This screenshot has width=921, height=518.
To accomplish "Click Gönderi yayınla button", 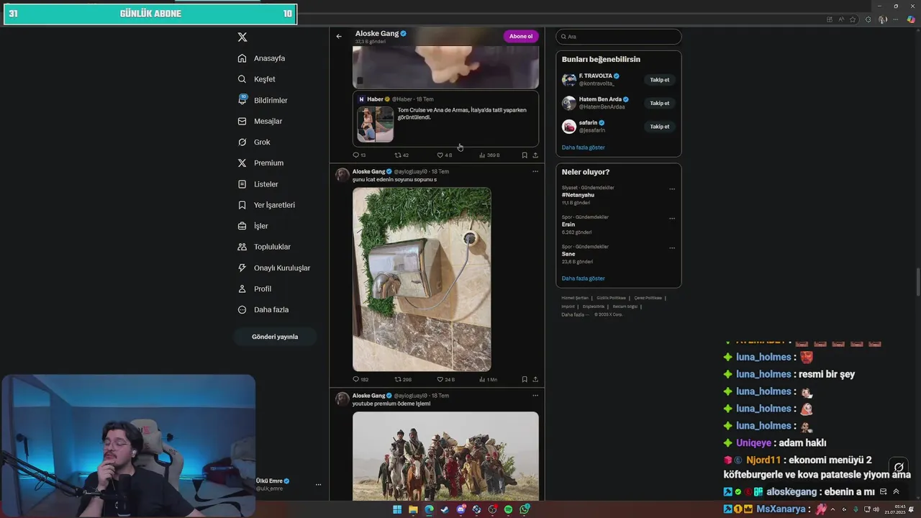I will pos(275,337).
